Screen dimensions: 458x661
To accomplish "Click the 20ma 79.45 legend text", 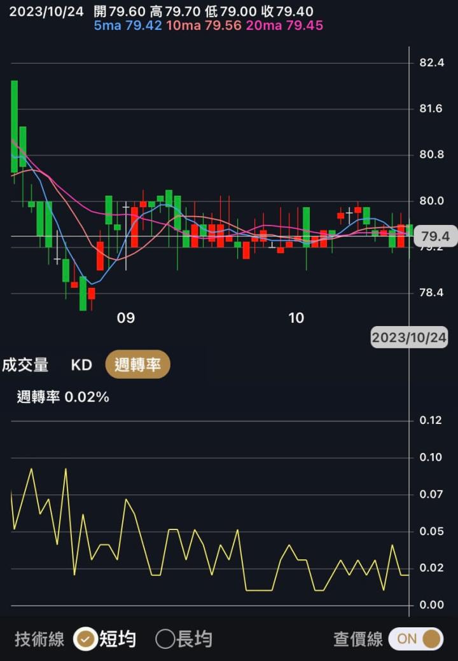I will tap(285, 25).
